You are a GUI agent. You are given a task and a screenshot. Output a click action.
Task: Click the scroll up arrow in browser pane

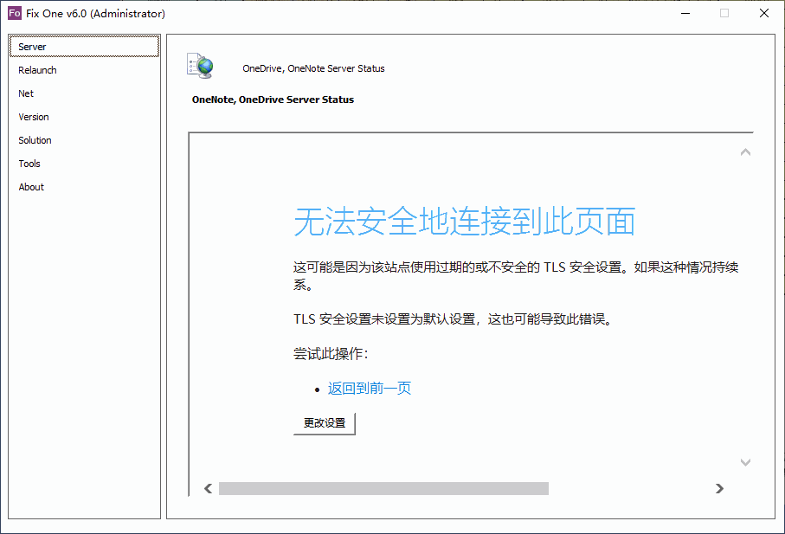[745, 152]
